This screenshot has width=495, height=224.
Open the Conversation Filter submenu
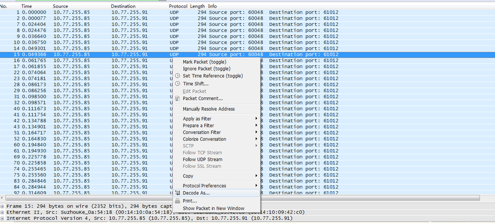coord(217,132)
